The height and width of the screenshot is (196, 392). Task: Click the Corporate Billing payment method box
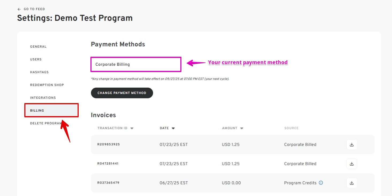point(136,64)
